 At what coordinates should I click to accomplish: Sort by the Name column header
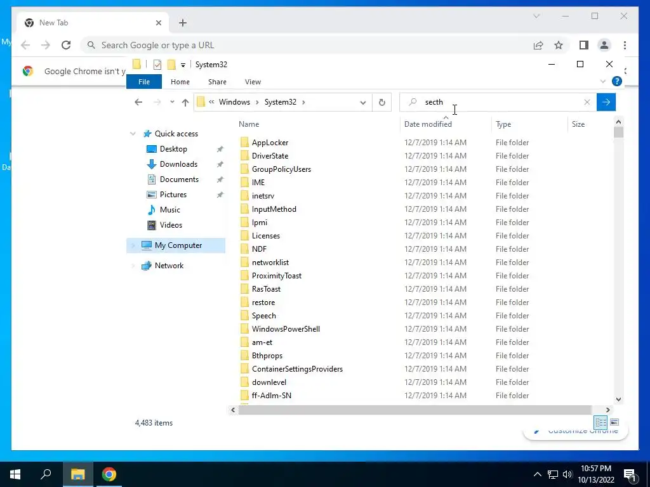click(x=249, y=124)
